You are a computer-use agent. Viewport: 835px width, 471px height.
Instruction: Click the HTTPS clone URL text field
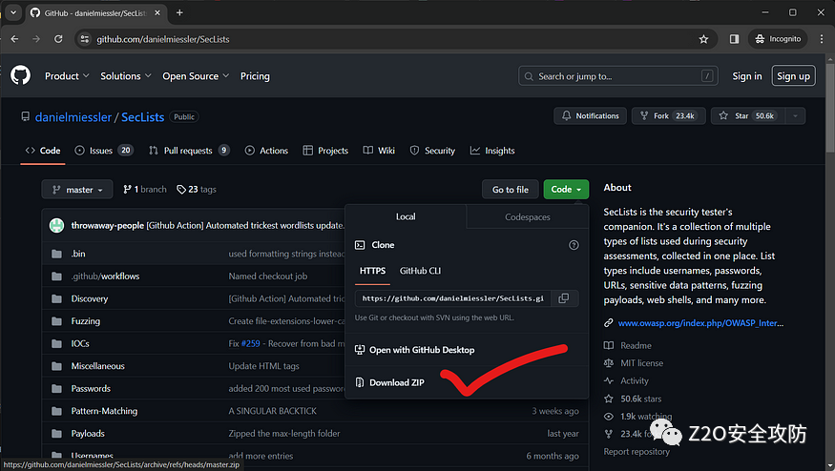[x=454, y=298]
